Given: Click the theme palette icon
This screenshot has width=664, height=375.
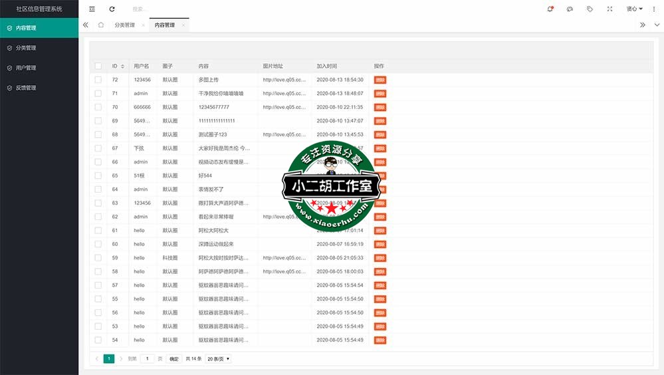Looking at the screenshot, I should (x=570, y=9).
